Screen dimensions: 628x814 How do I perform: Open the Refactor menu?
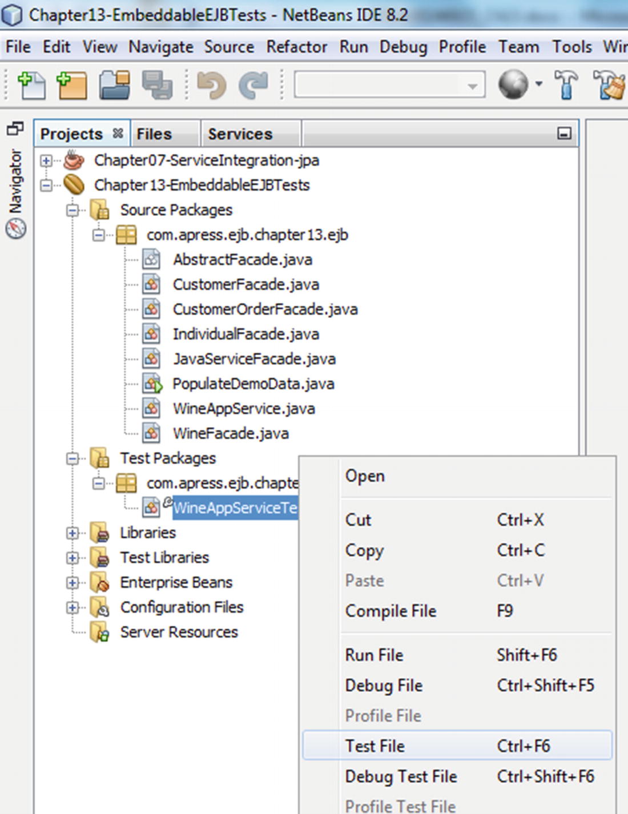coord(297,46)
